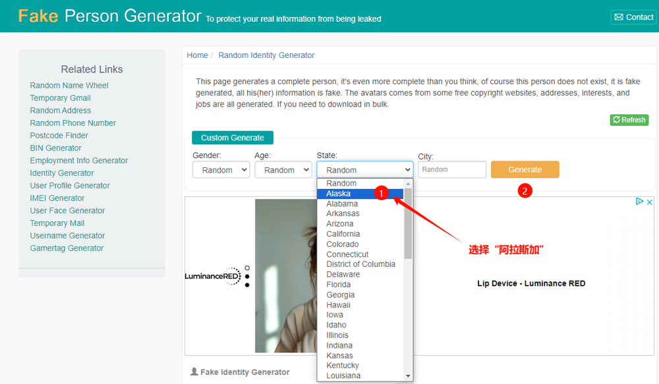Click the green Refresh button
The height and width of the screenshot is (384, 659).
pyautogui.click(x=629, y=120)
